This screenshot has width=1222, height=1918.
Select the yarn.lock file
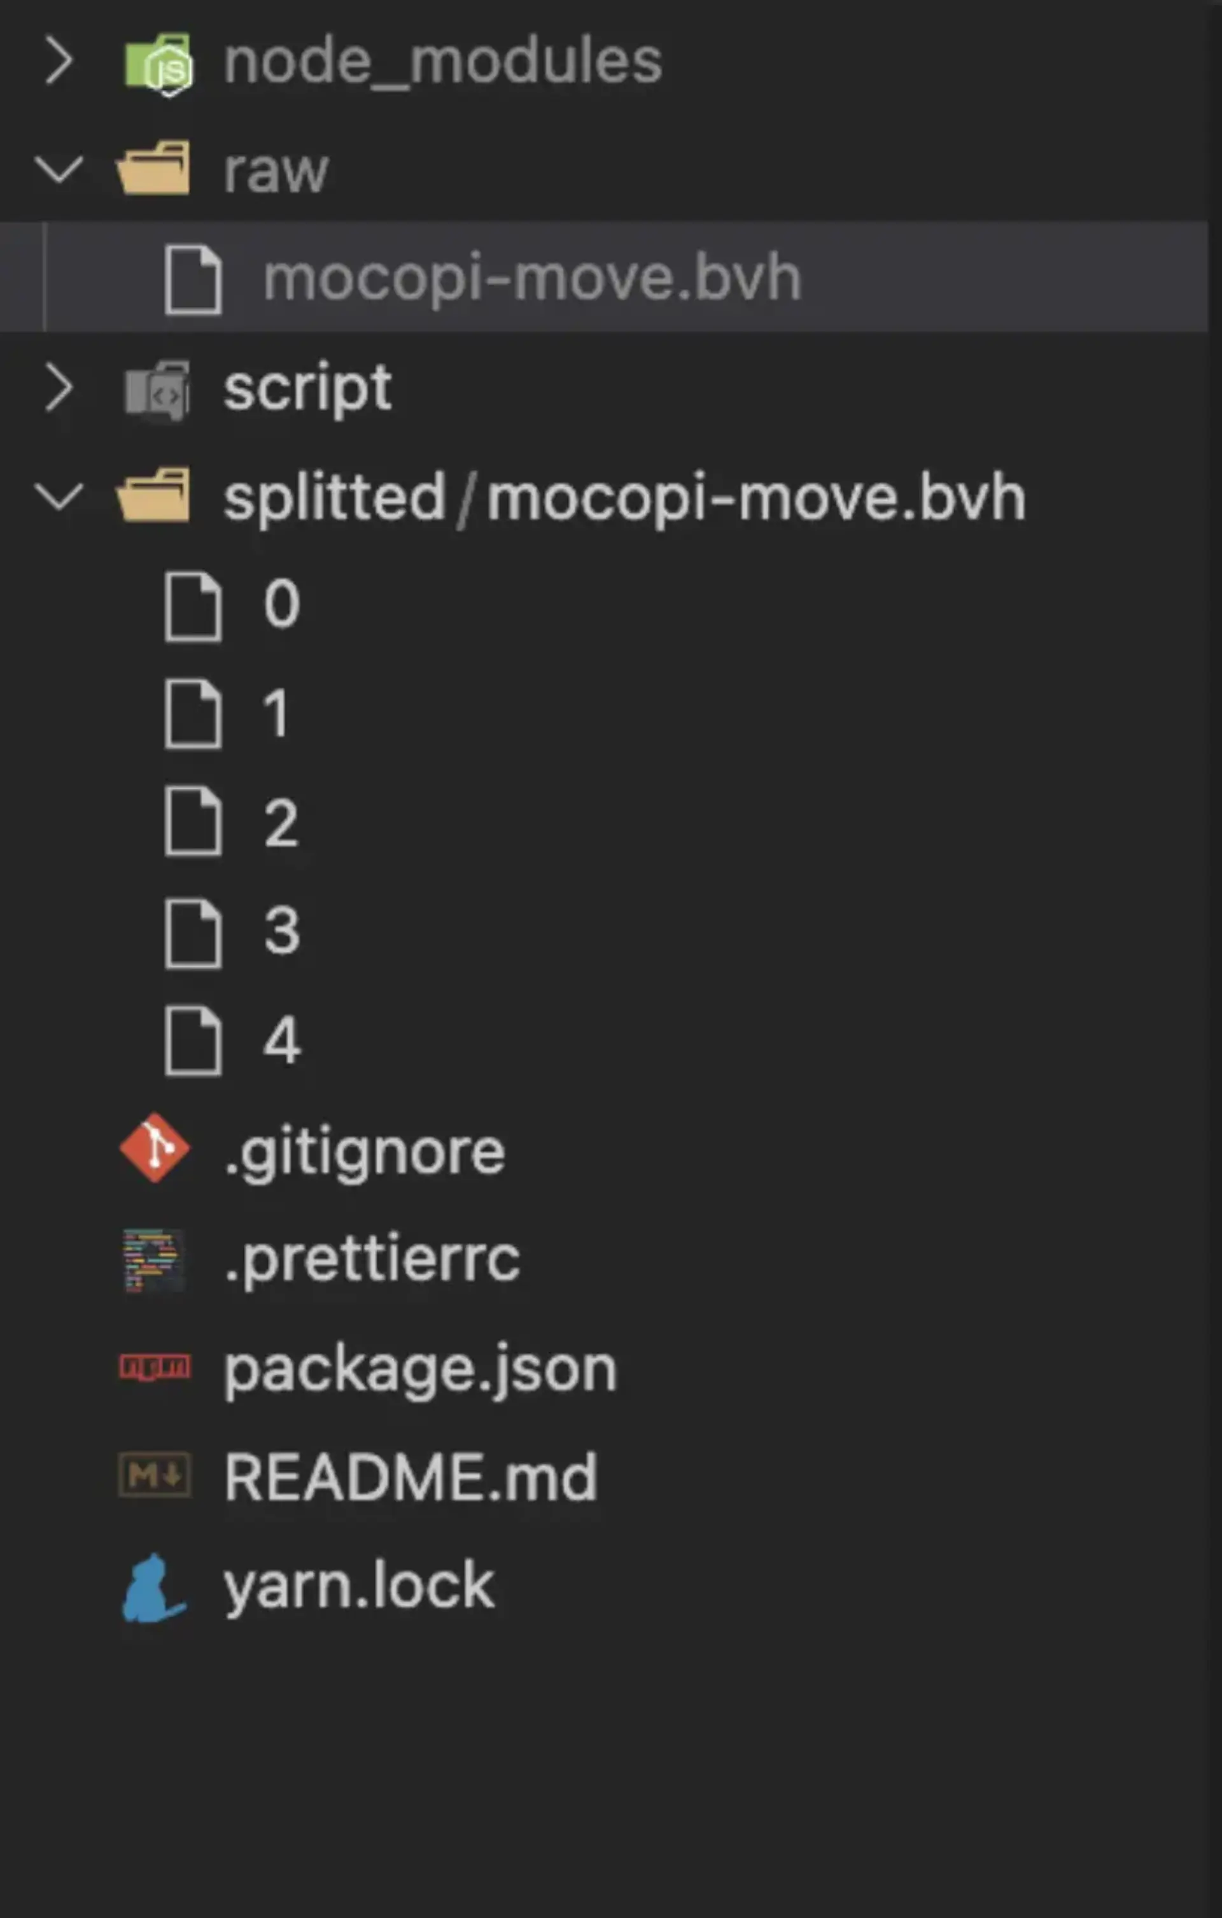click(359, 1585)
